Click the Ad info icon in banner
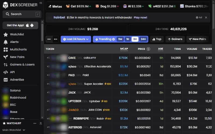 click(x=197, y=17)
